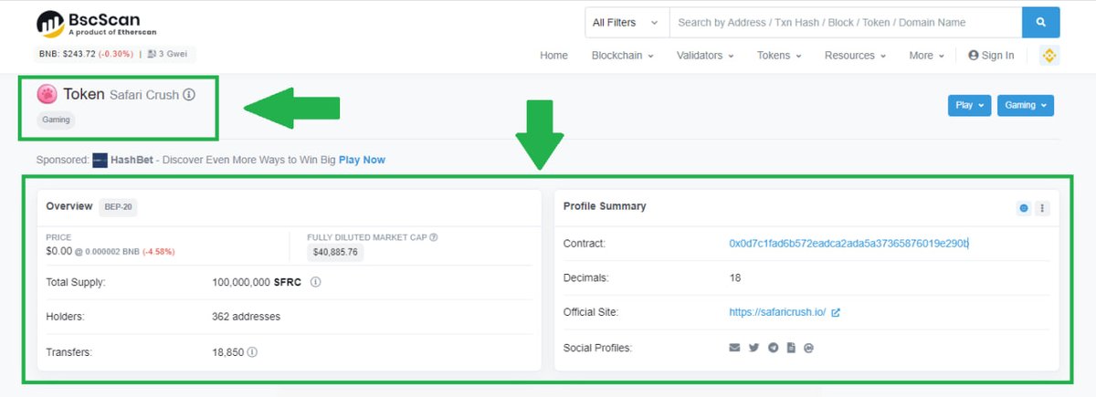The height and width of the screenshot is (397, 1096).
Task: Open the three-dot menu in Profile Summary
Action: (x=1043, y=208)
